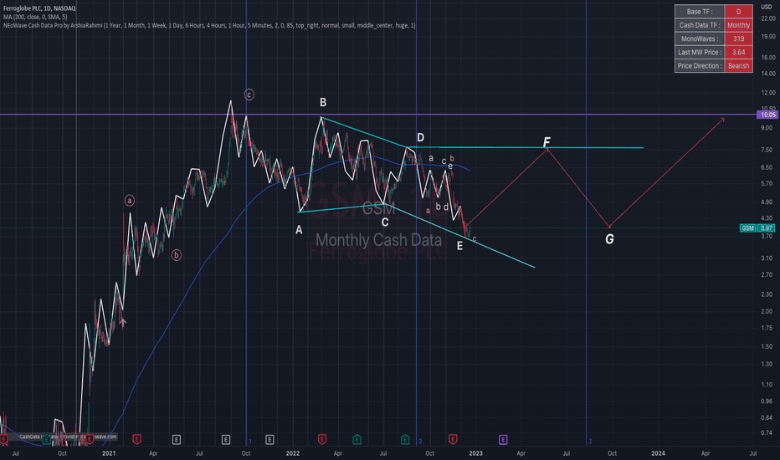Image resolution: width=780 pixels, height=460 pixels.
Task: Click the 'MonoWaves :' table cell
Action: point(700,38)
